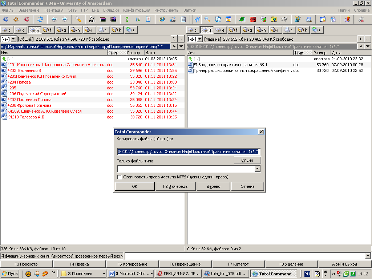Click the red gear icon in toolbar
The image size is (372, 279).
[x=27, y=20]
